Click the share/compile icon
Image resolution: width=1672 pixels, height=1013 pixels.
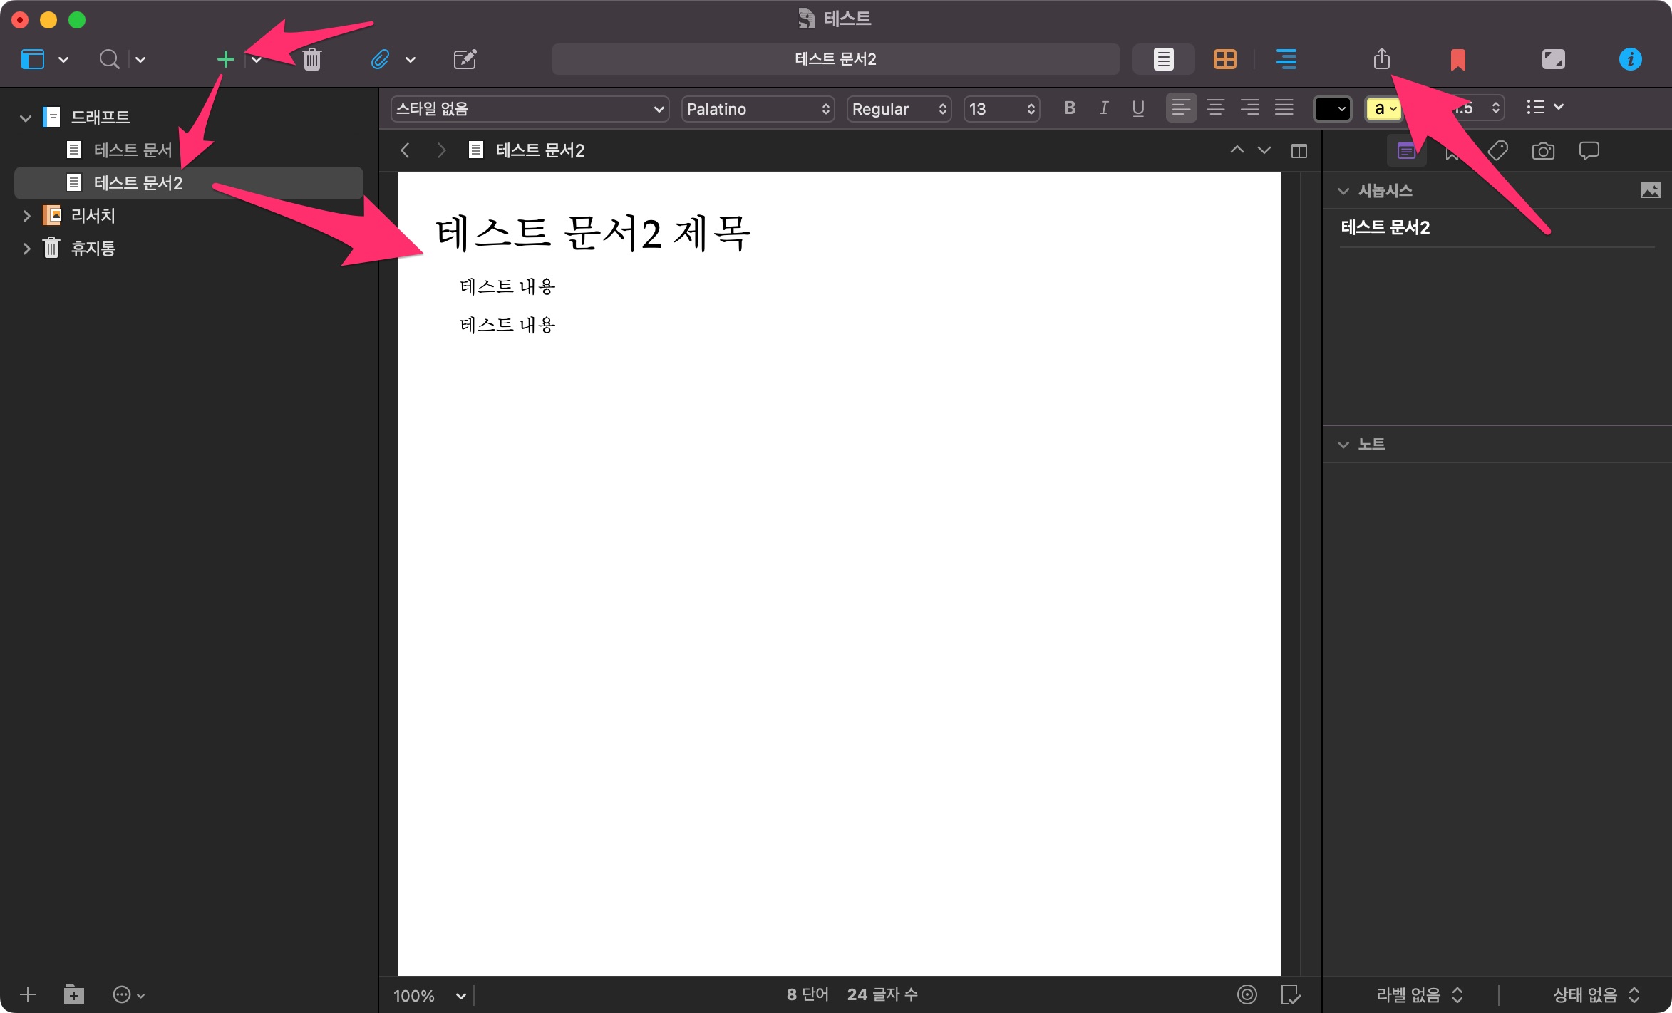coord(1381,59)
